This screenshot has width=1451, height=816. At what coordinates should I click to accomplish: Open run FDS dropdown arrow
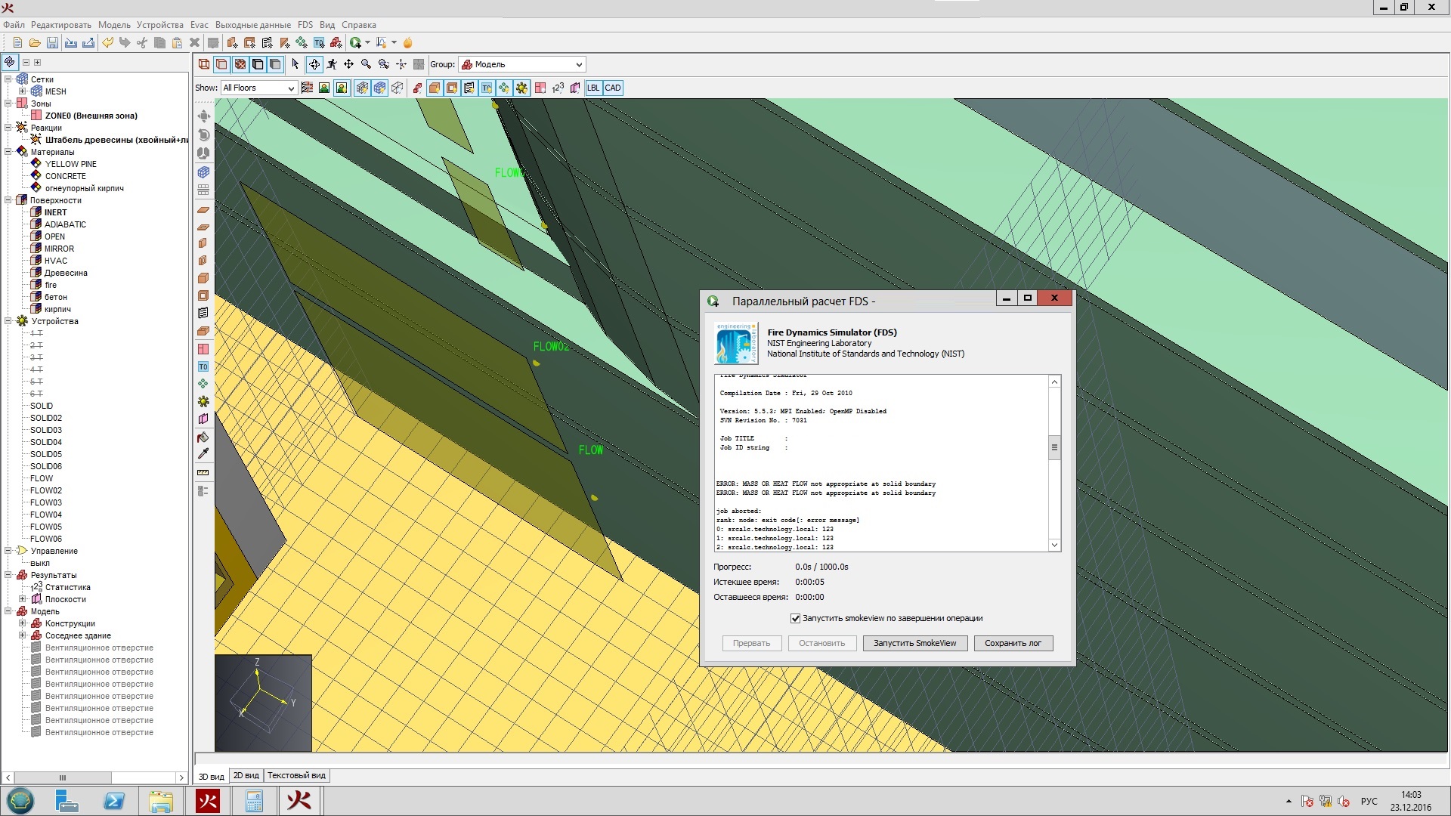click(367, 43)
